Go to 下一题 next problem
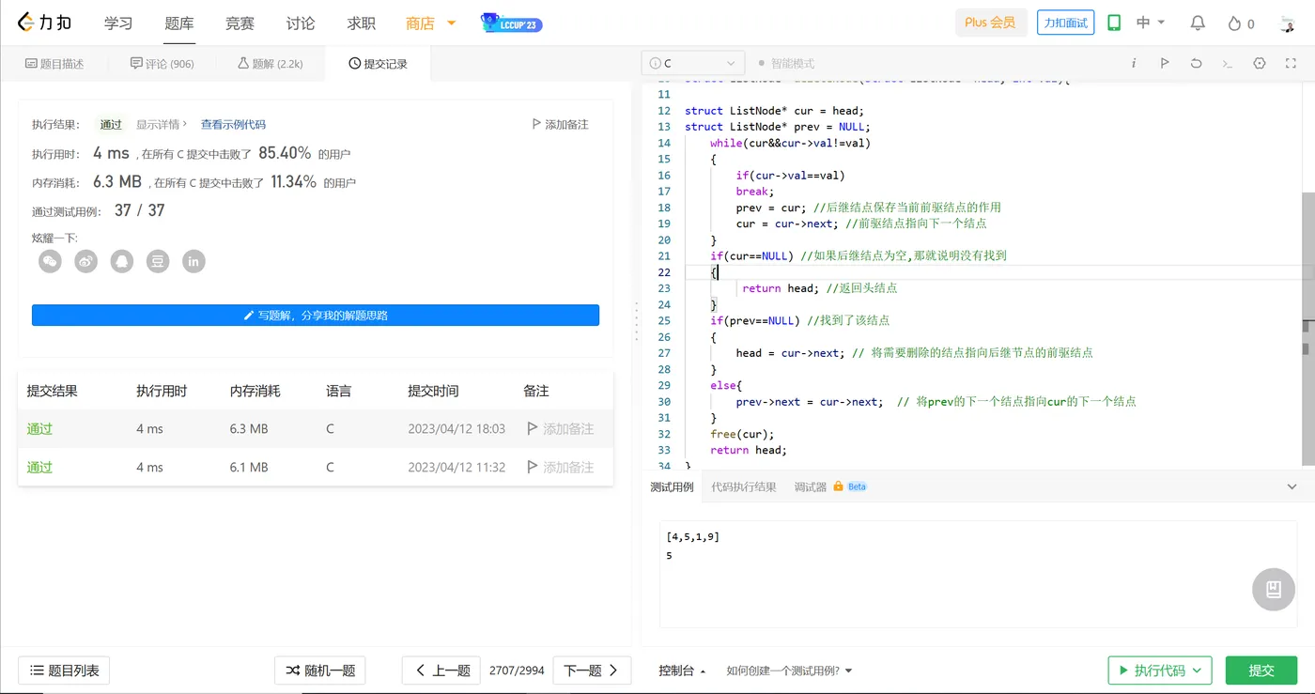This screenshot has height=694, width=1315. pyautogui.click(x=592, y=671)
